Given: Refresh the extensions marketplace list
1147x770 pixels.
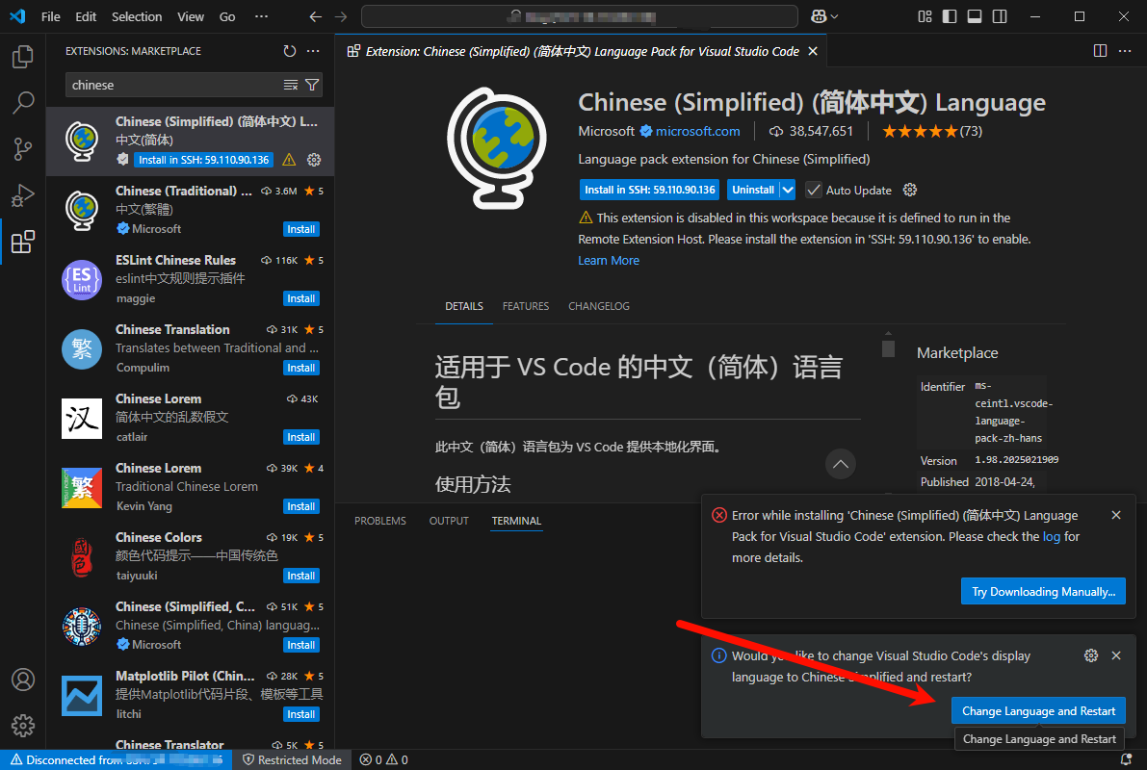Looking at the screenshot, I should click(290, 51).
